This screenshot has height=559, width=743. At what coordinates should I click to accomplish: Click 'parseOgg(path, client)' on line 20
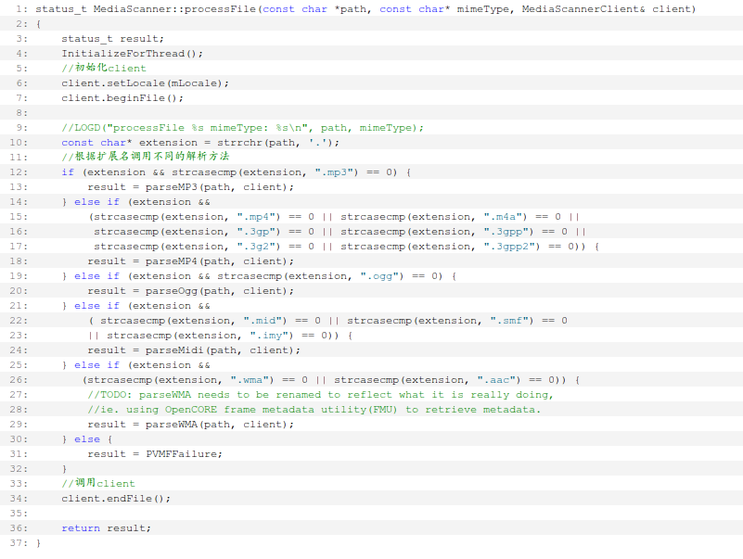216,291
